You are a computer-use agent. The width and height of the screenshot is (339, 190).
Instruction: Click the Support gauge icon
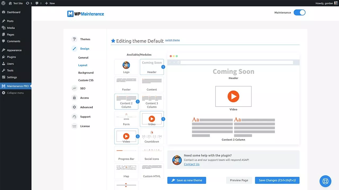coord(74,117)
